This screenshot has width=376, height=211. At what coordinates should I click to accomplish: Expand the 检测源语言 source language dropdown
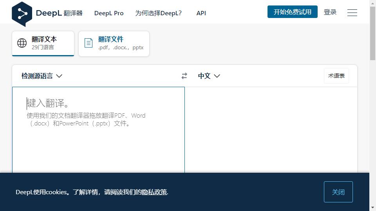pyautogui.click(x=42, y=76)
